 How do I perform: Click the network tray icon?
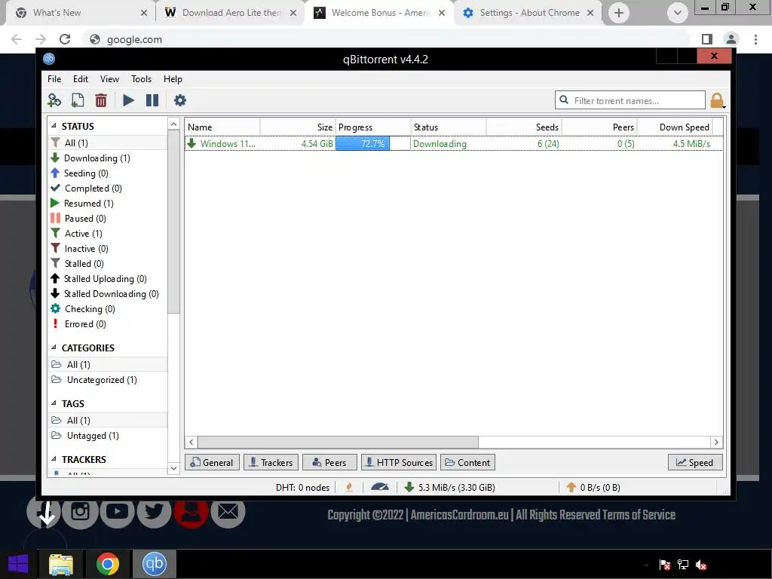(683, 565)
